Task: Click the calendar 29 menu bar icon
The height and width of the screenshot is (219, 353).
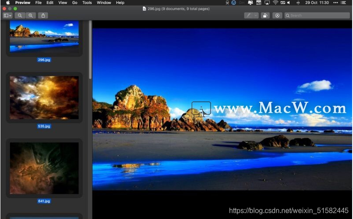Action: click(x=258, y=3)
